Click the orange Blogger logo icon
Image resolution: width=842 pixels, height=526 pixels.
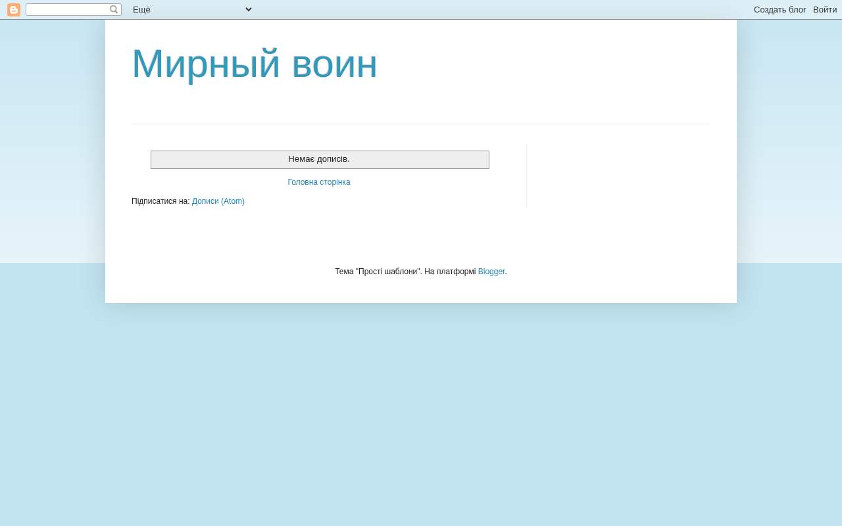[14, 10]
